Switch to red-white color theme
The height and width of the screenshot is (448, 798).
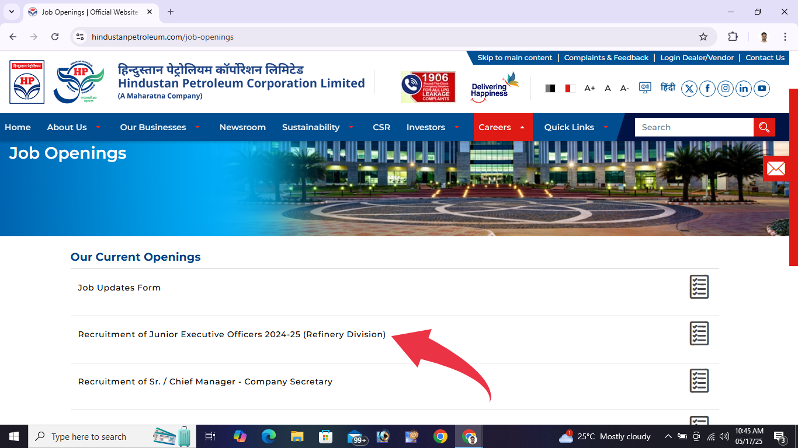[570, 88]
